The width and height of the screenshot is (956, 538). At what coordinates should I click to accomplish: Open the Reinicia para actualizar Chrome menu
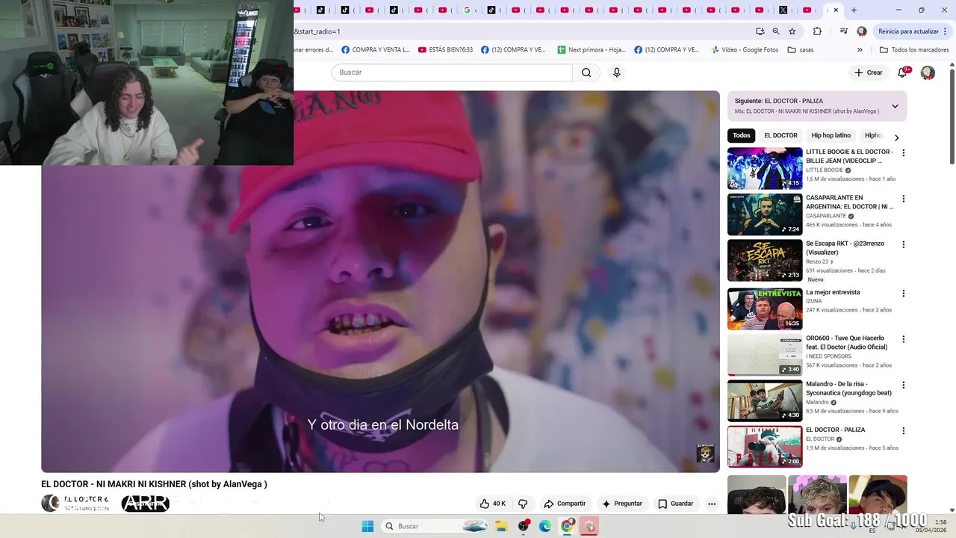point(913,31)
